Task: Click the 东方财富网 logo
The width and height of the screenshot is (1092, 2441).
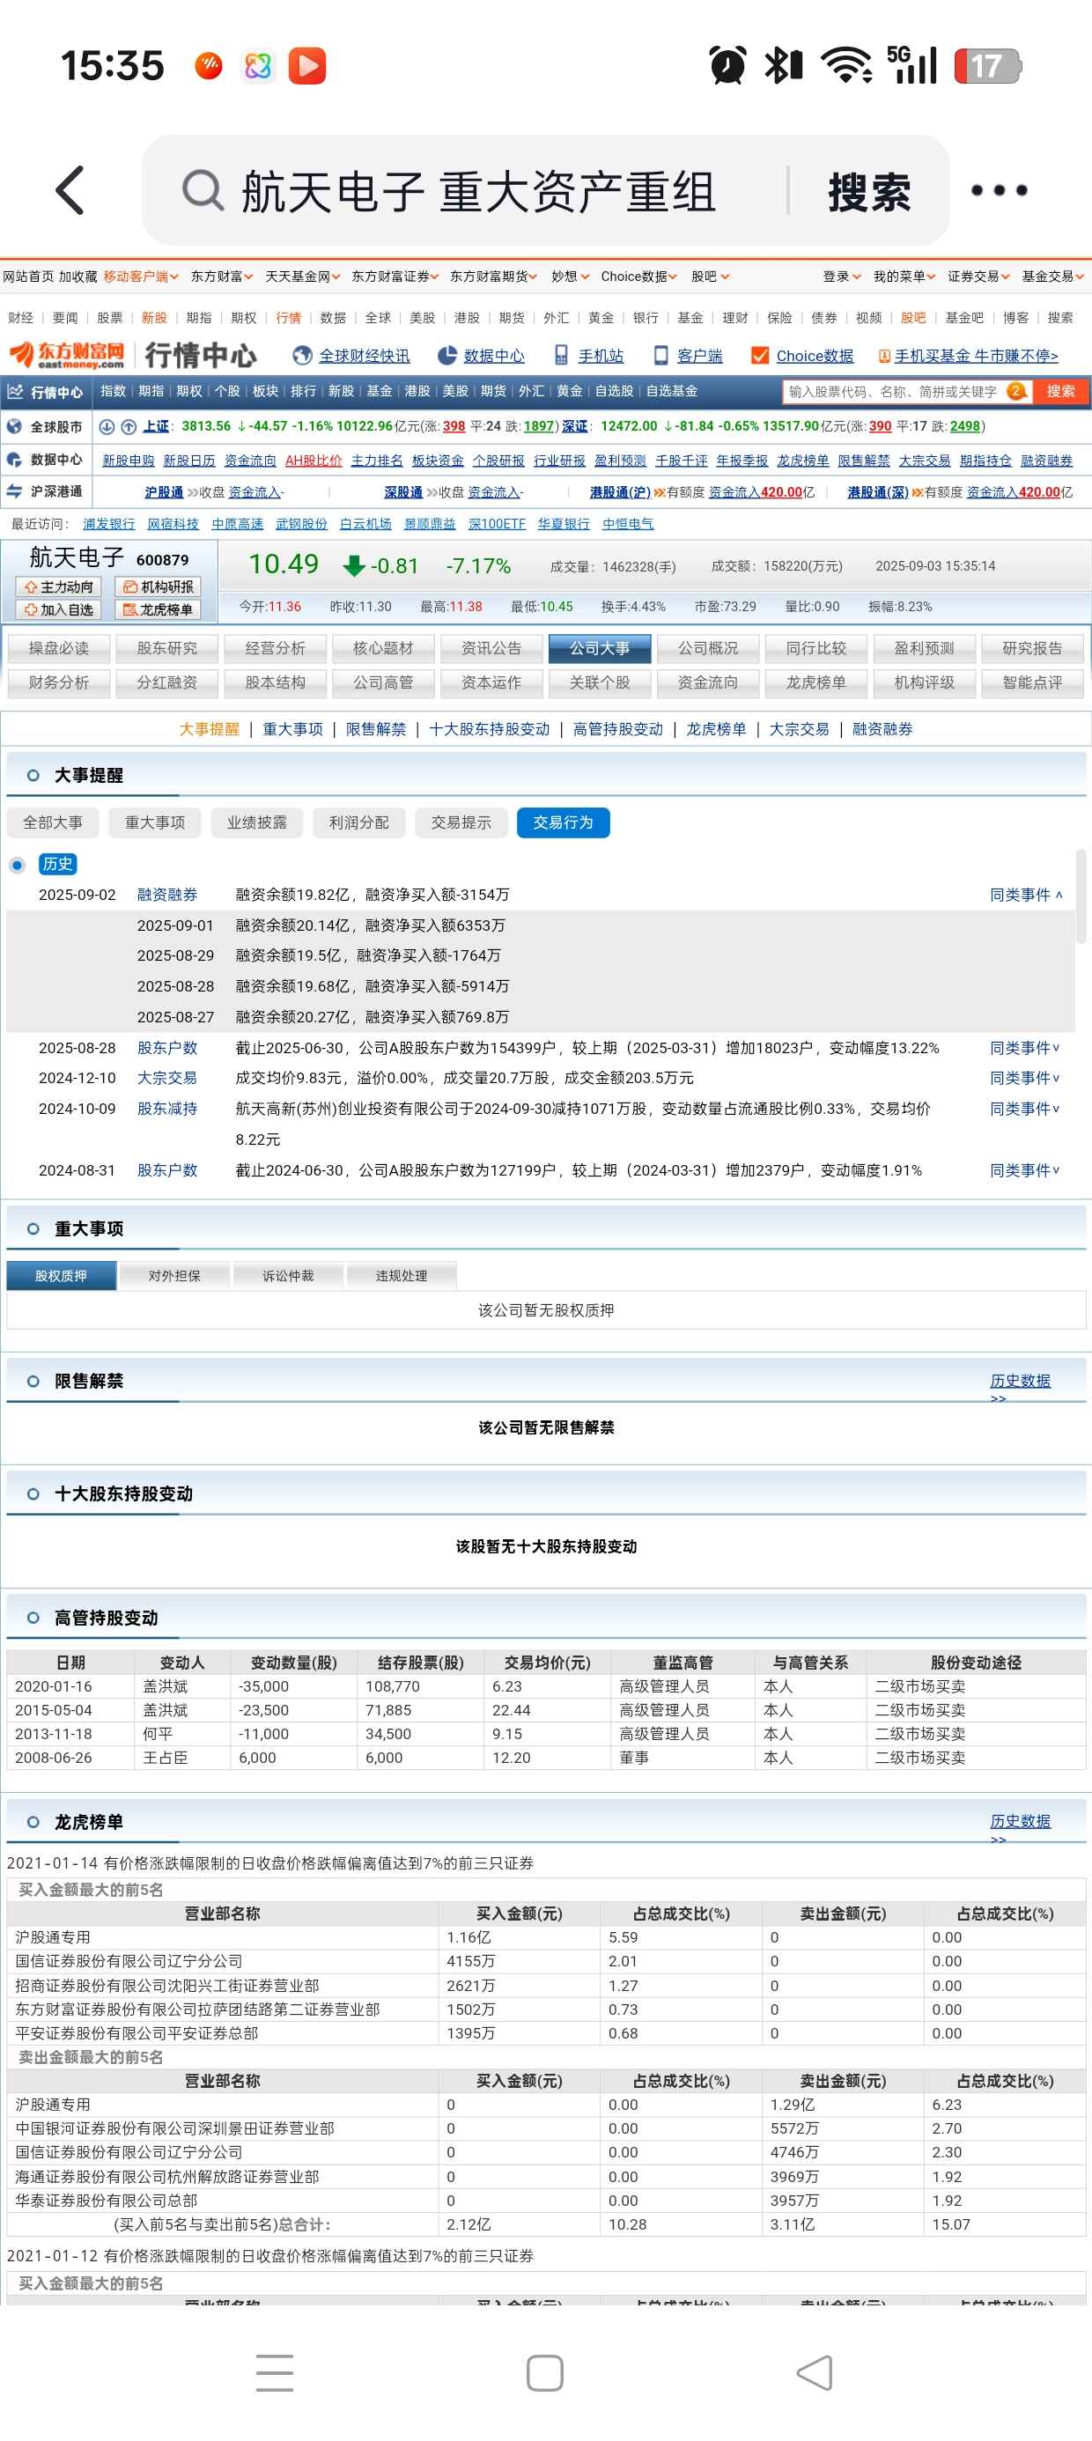Action: pyautogui.click(x=66, y=356)
